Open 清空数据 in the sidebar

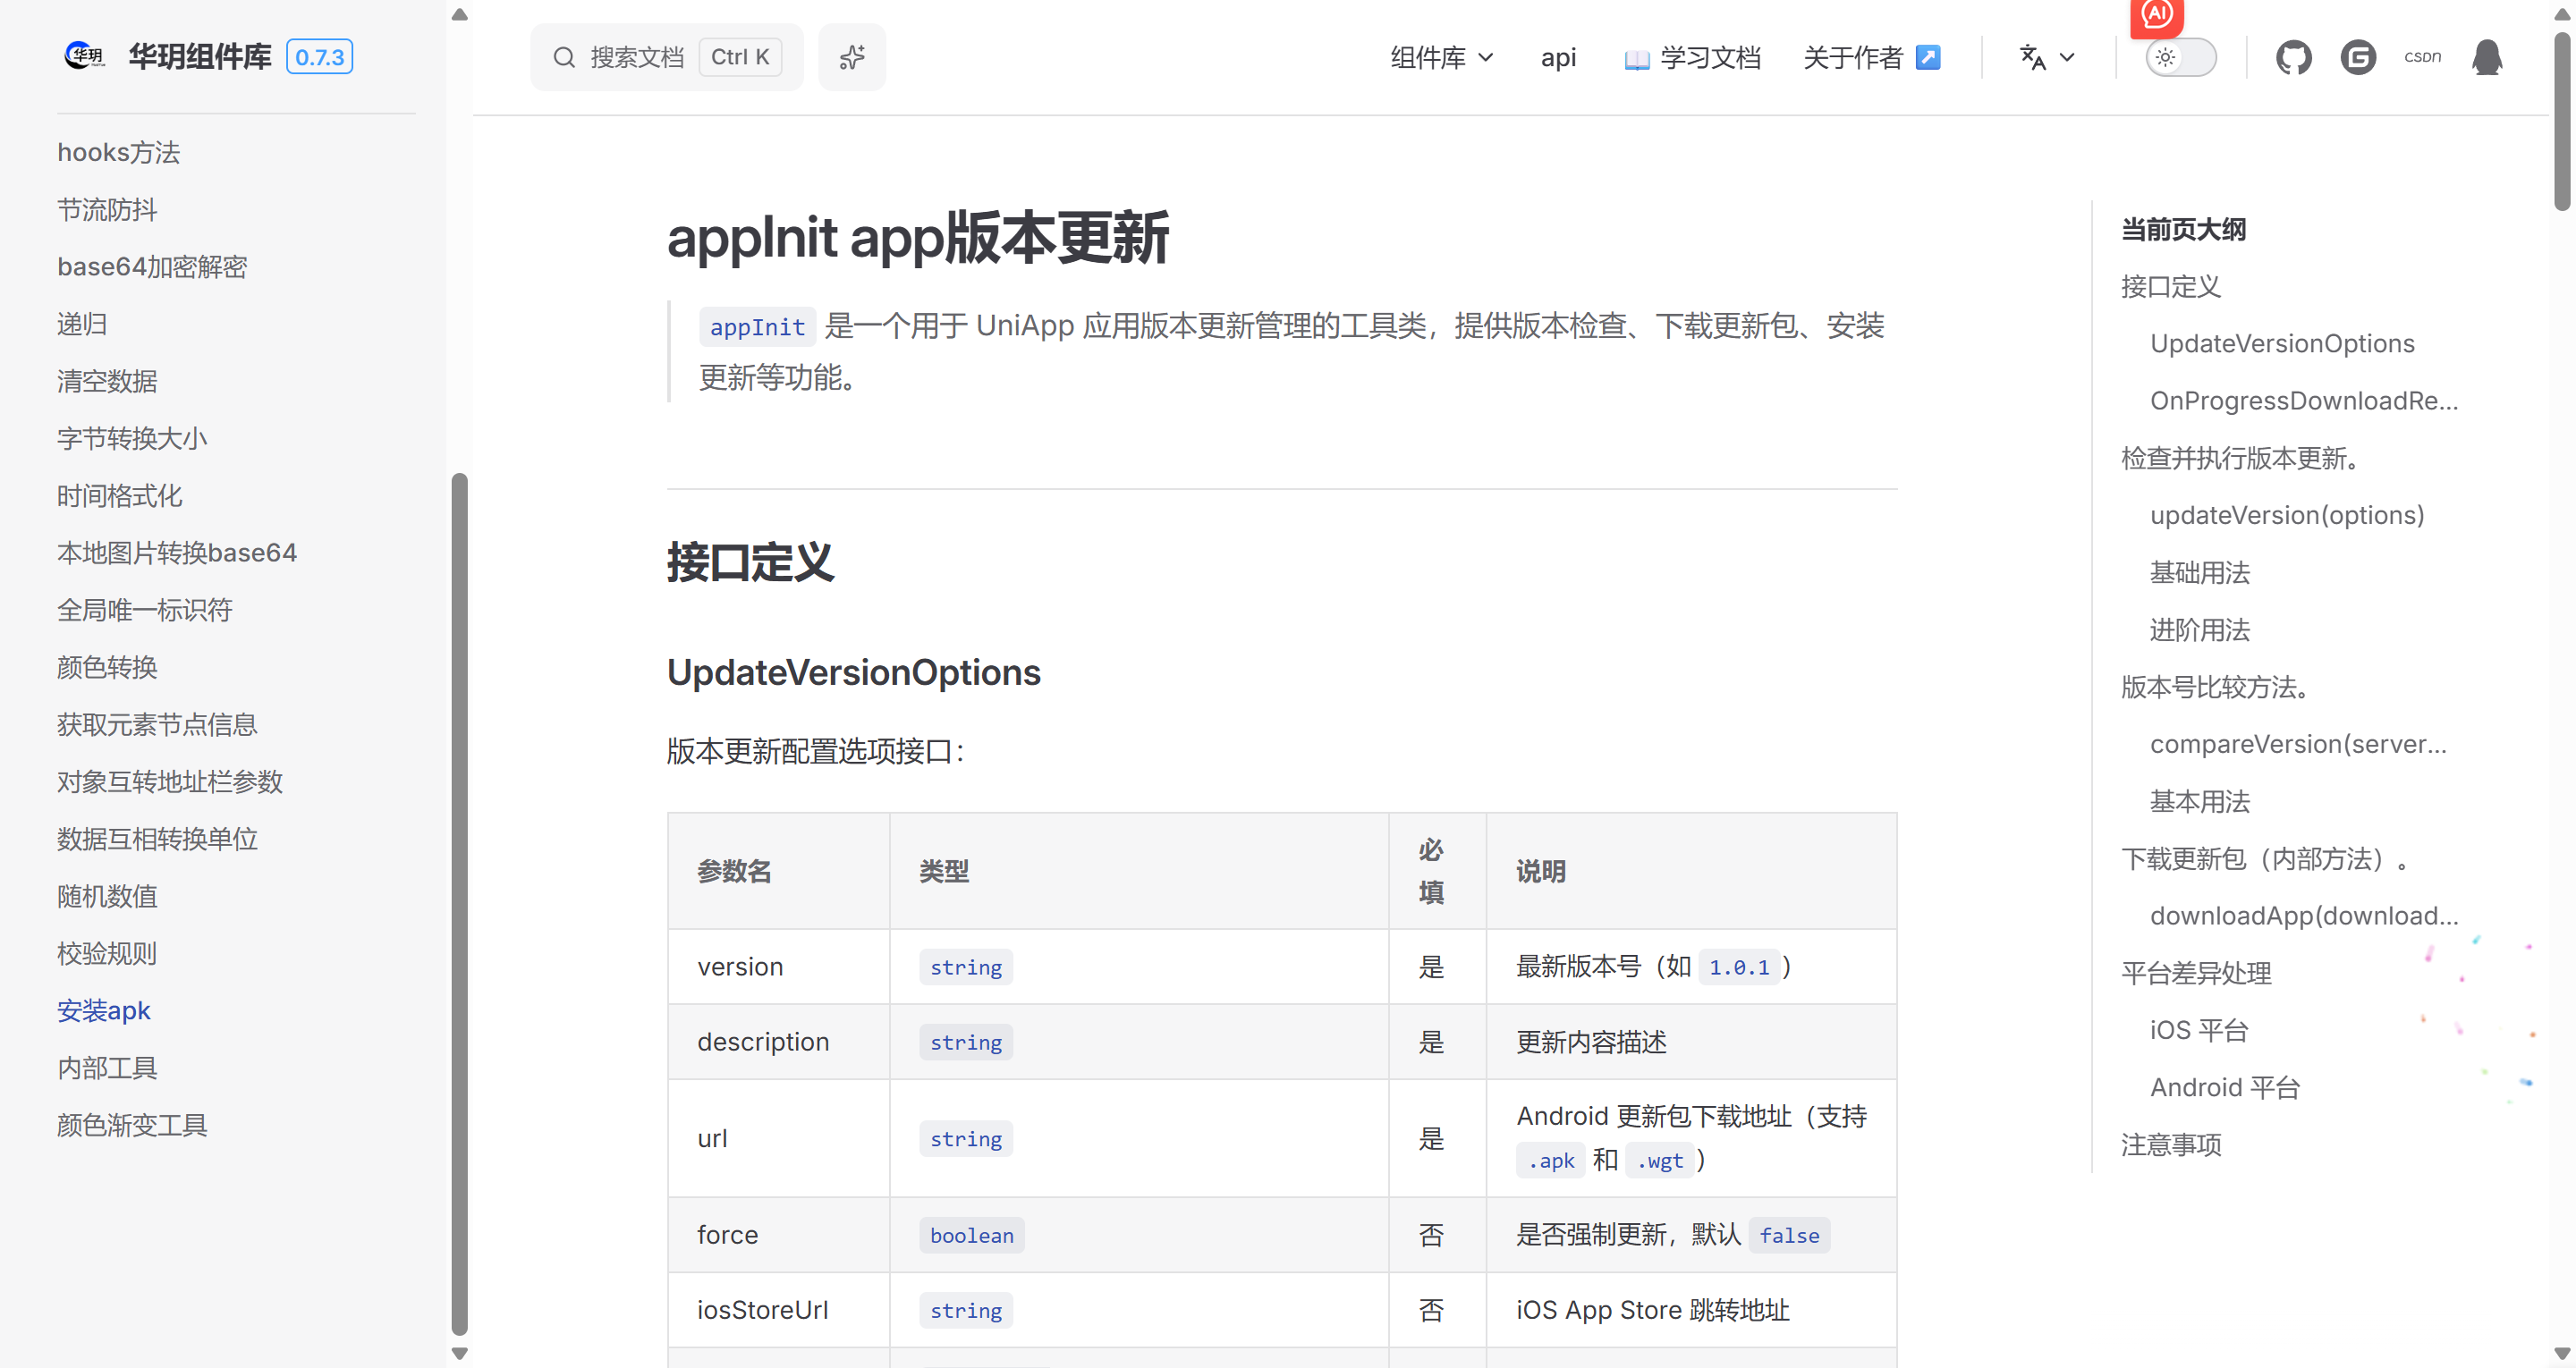107,381
